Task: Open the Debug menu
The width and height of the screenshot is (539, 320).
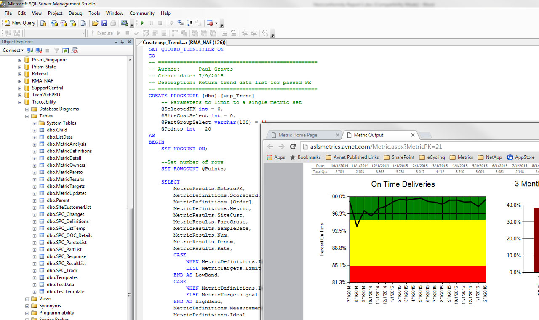Action: coord(75,13)
